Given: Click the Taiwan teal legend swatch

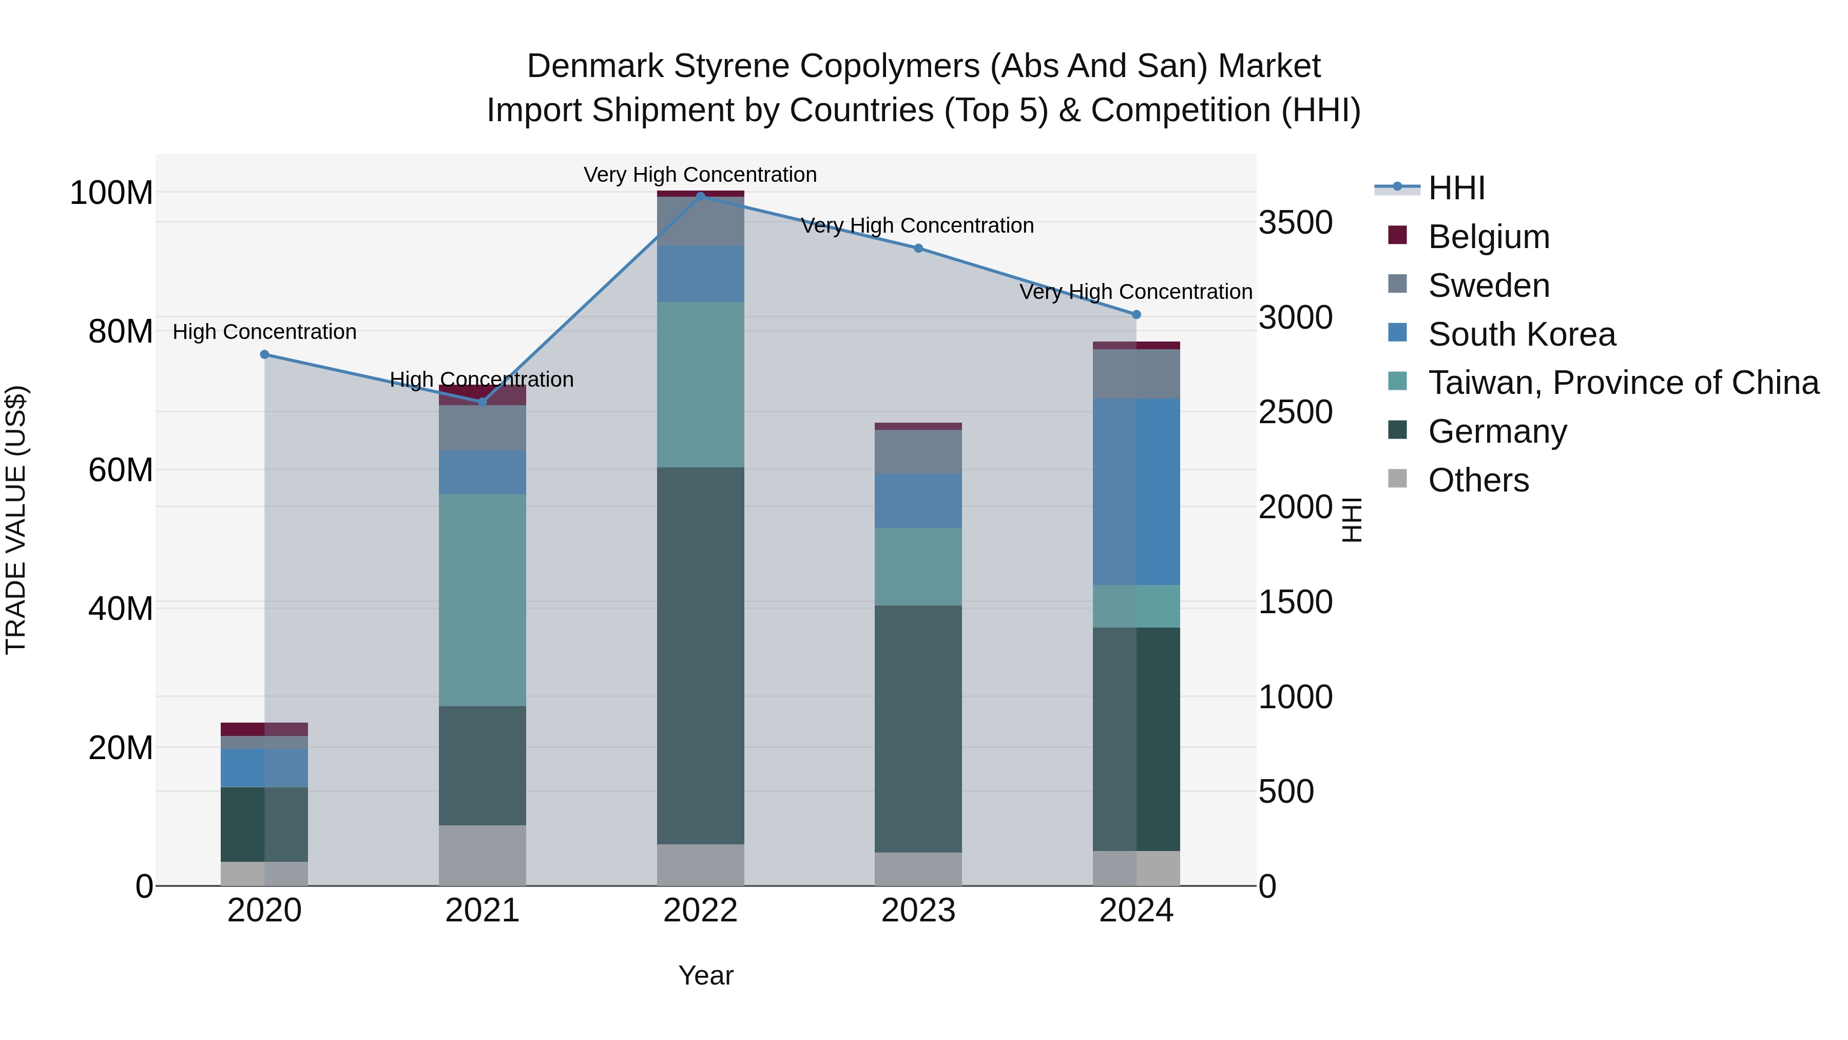Looking at the screenshot, I should pos(1397,381).
